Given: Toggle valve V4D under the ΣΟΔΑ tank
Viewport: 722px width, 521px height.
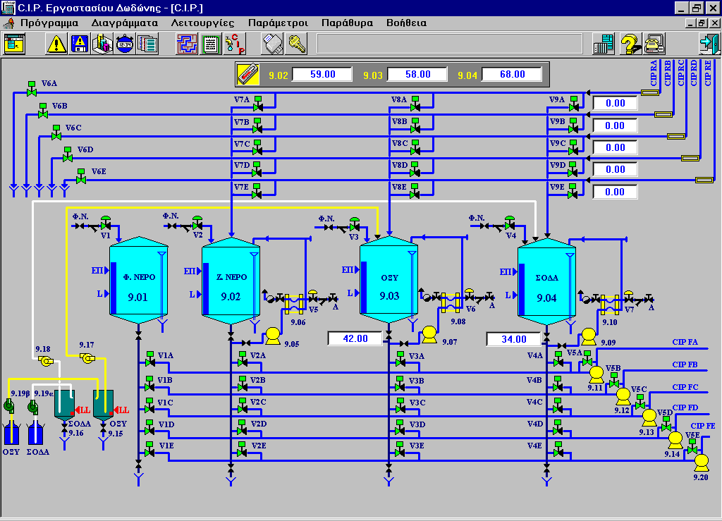Looking at the screenshot, I should [558, 430].
